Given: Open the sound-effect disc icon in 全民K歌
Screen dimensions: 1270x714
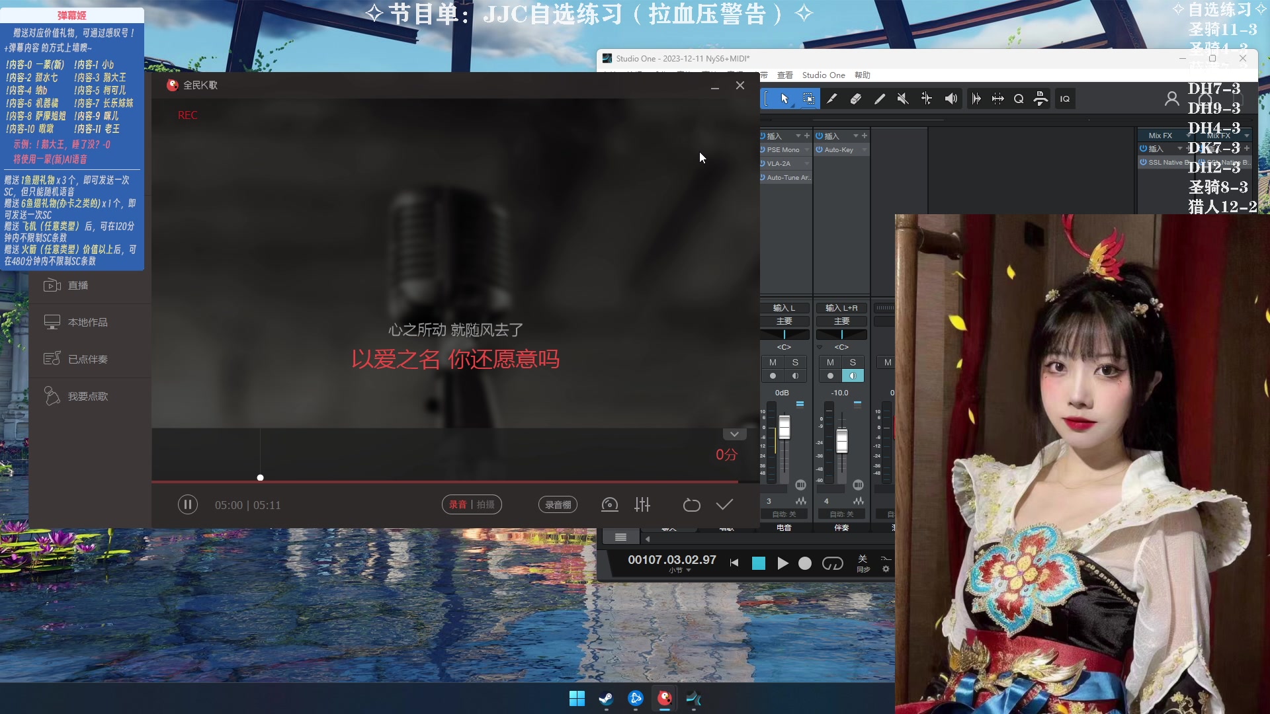Looking at the screenshot, I should [x=610, y=505].
